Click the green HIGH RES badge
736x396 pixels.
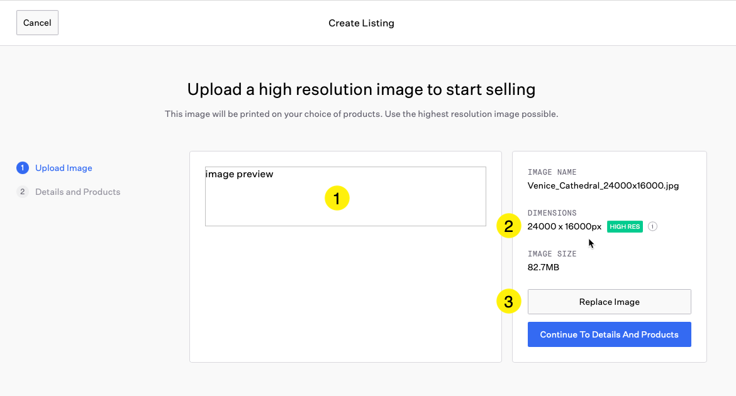625,226
